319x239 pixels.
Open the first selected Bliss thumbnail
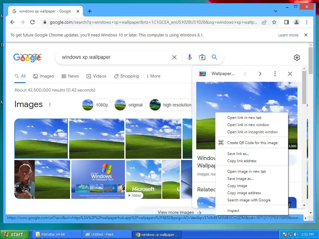41,138
